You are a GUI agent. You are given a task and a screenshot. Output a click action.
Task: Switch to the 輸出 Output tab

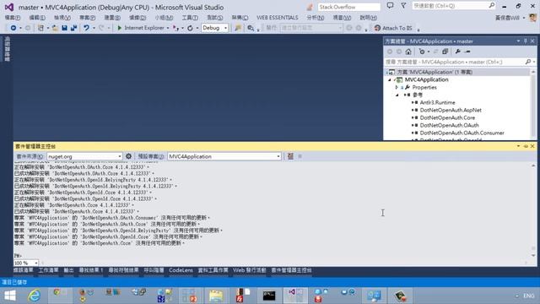(x=68, y=270)
